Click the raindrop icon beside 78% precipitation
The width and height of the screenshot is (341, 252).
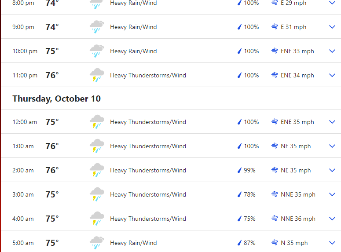pyautogui.click(x=240, y=194)
